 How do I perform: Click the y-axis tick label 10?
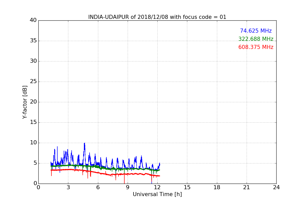33,143
